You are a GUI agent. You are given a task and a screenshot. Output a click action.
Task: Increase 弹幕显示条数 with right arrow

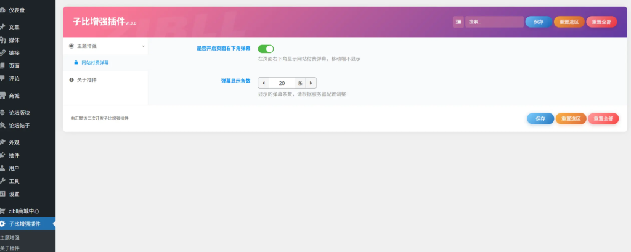click(x=311, y=83)
